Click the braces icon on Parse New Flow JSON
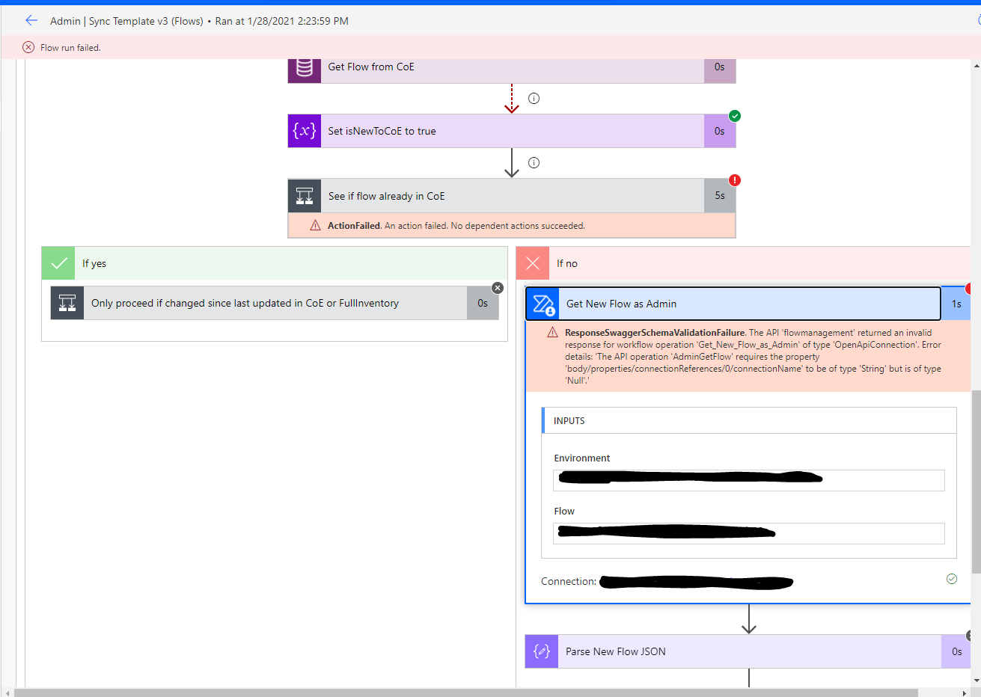Viewport: 981px width, 697px height. tap(541, 651)
